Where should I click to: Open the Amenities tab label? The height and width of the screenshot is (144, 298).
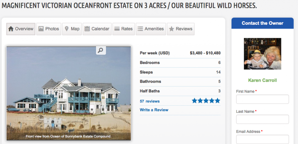coord(154,29)
